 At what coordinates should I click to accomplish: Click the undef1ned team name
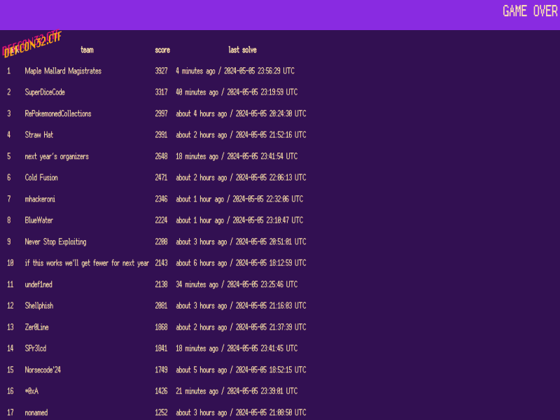[x=38, y=284]
